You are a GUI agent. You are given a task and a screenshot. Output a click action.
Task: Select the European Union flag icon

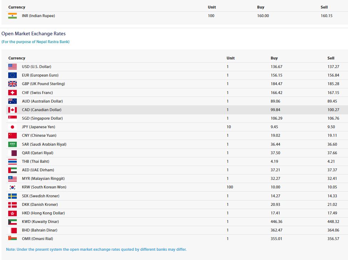tap(12, 75)
